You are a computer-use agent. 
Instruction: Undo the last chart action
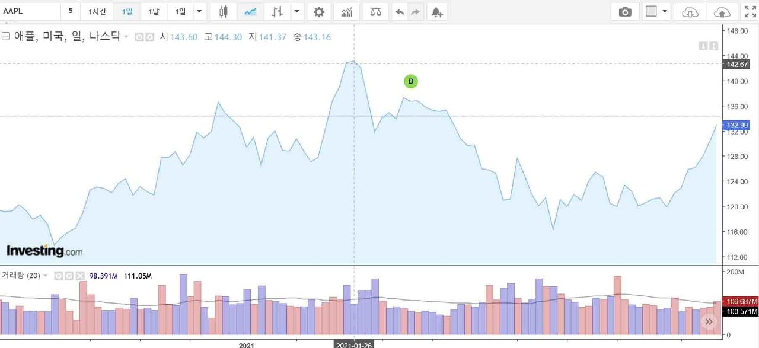tap(400, 11)
